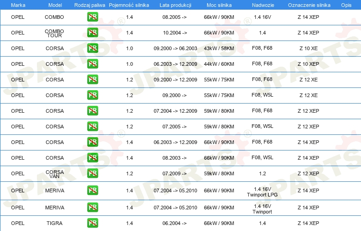Screen dimensions: 361x231
Task: Click the Pojemność silnika column header
Action: (x=129, y=5)
